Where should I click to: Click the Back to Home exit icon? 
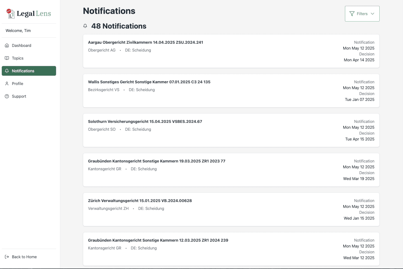point(7,257)
